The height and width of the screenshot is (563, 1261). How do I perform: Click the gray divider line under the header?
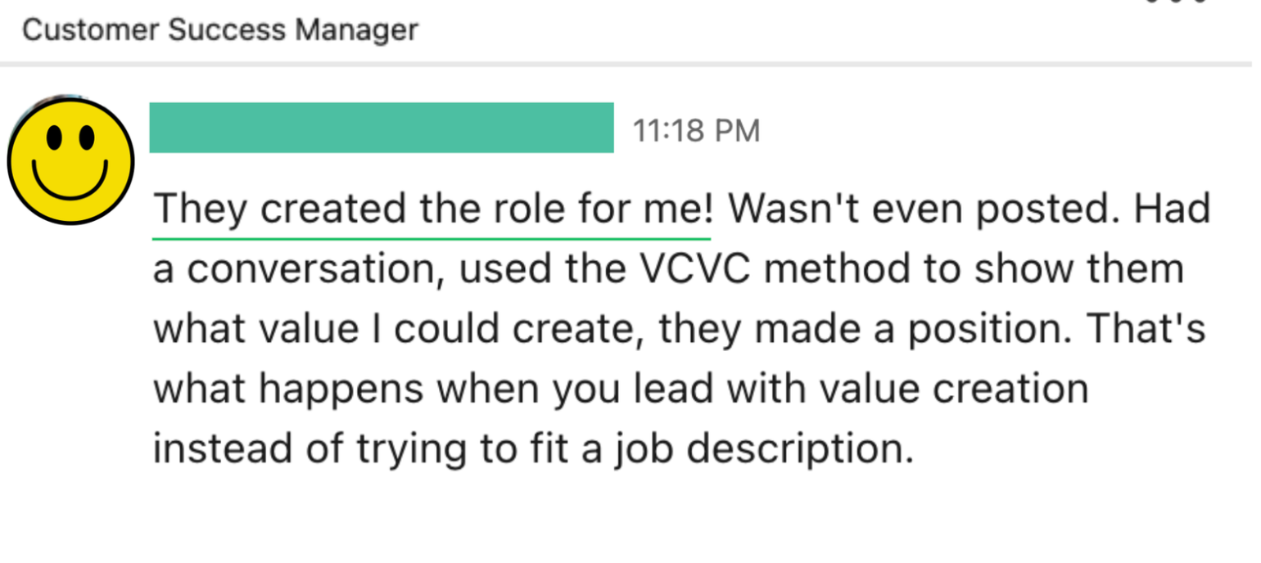(x=630, y=64)
